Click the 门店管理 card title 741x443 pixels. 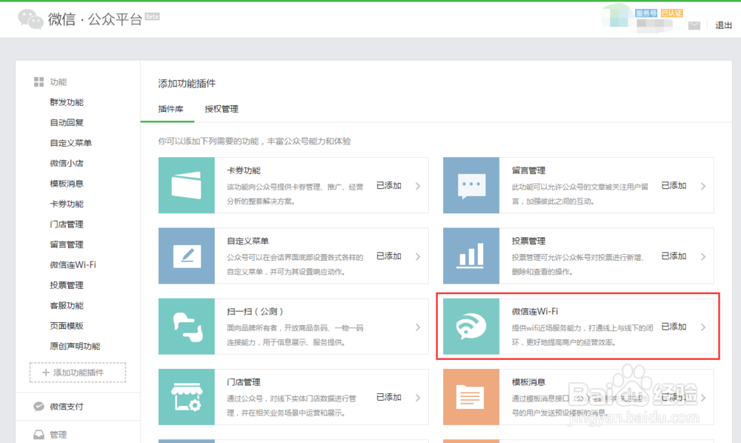pyautogui.click(x=244, y=382)
